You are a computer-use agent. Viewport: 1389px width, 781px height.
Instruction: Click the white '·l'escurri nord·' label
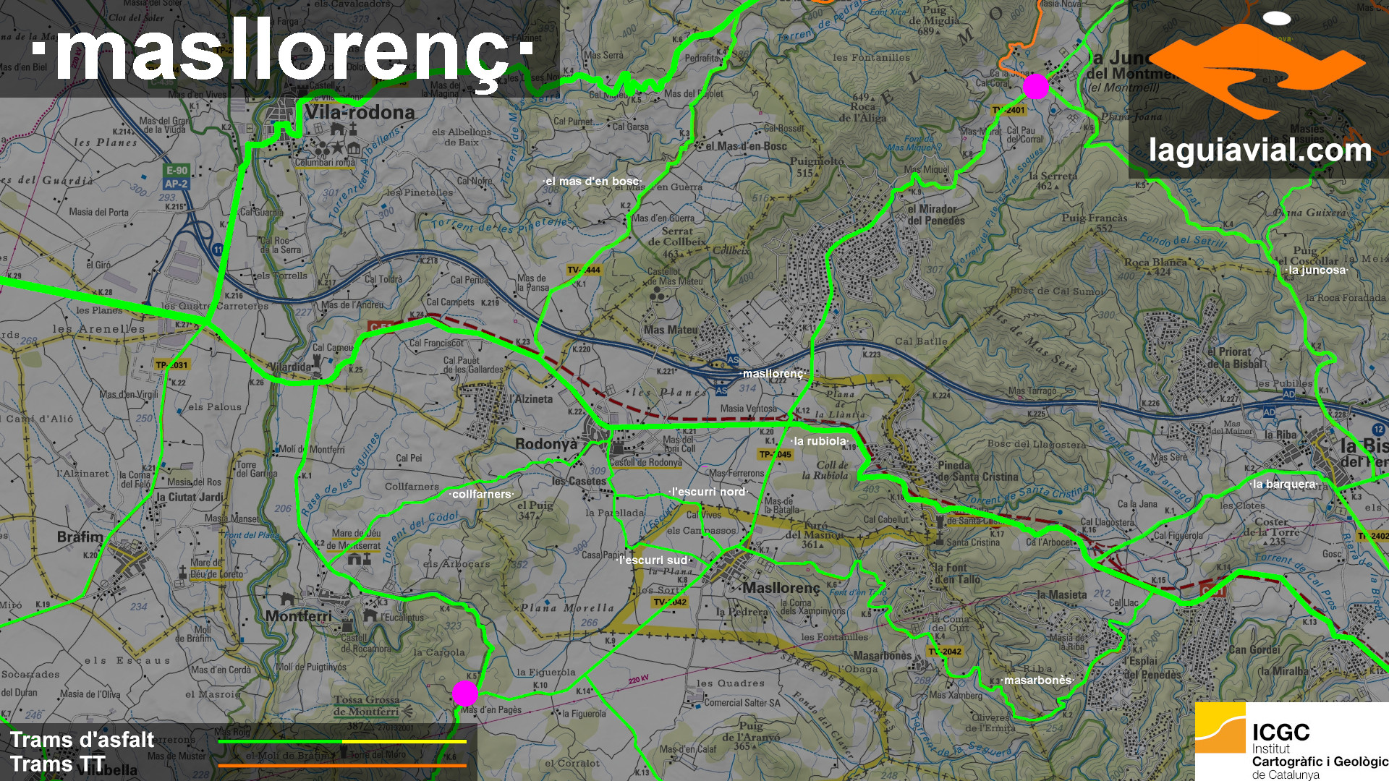click(x=709, y=492)
